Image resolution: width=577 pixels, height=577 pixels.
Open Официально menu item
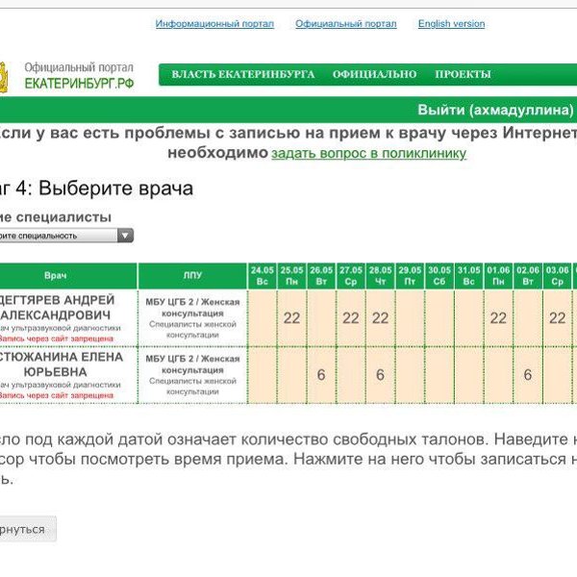tap(375, 74)
